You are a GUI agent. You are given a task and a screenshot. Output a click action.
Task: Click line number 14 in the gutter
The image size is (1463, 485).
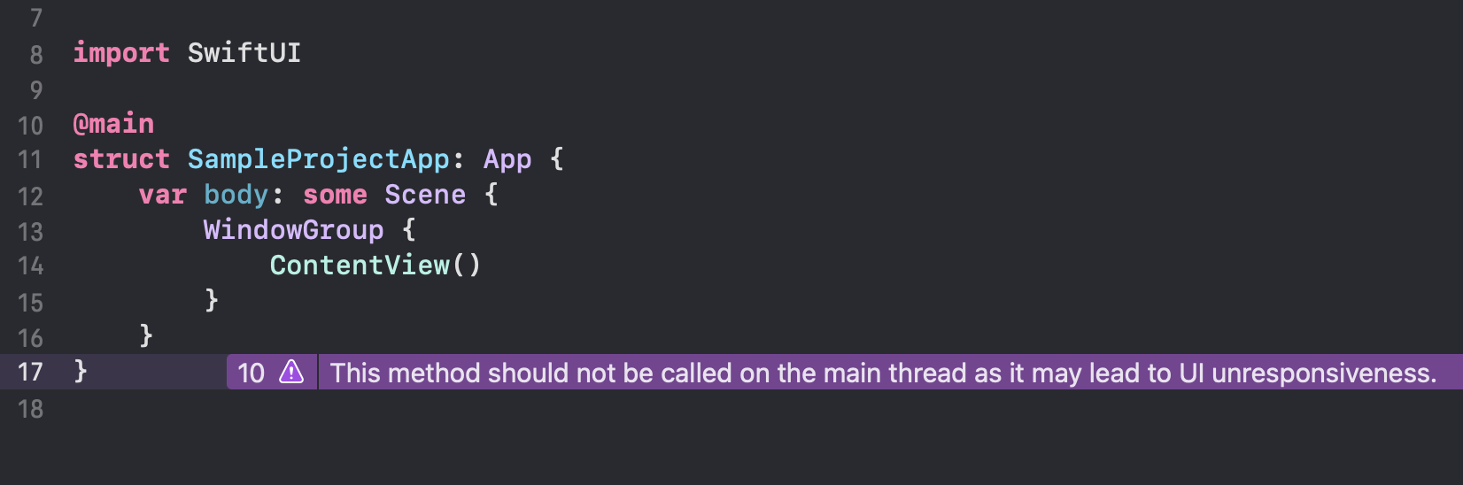tap(30, 266)
